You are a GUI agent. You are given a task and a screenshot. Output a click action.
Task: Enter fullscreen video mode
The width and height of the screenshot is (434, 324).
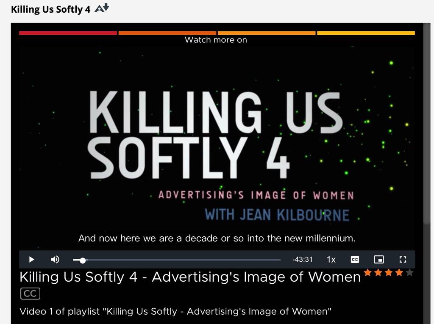(403, 260)
